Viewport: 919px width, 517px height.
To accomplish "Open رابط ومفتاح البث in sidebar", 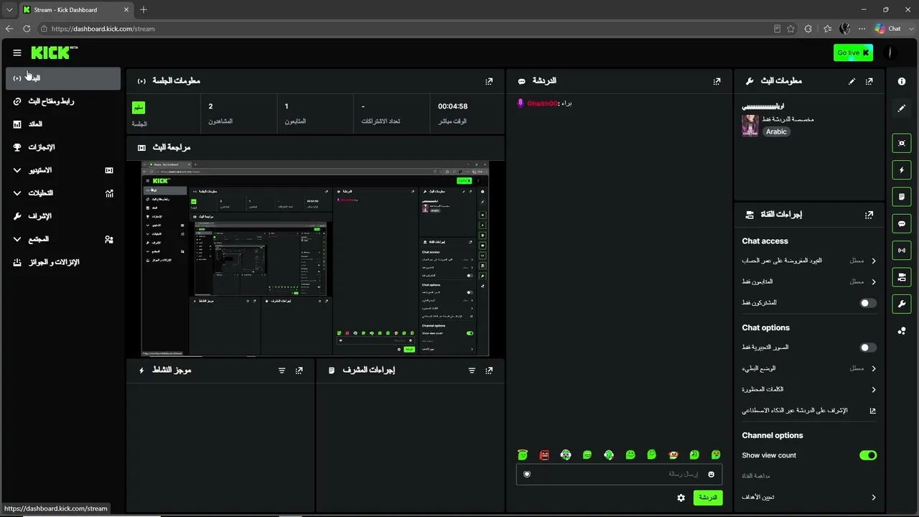I will tap(63, 101).
